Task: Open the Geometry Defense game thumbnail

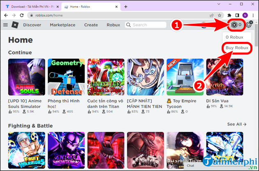Action: point(66,77)
